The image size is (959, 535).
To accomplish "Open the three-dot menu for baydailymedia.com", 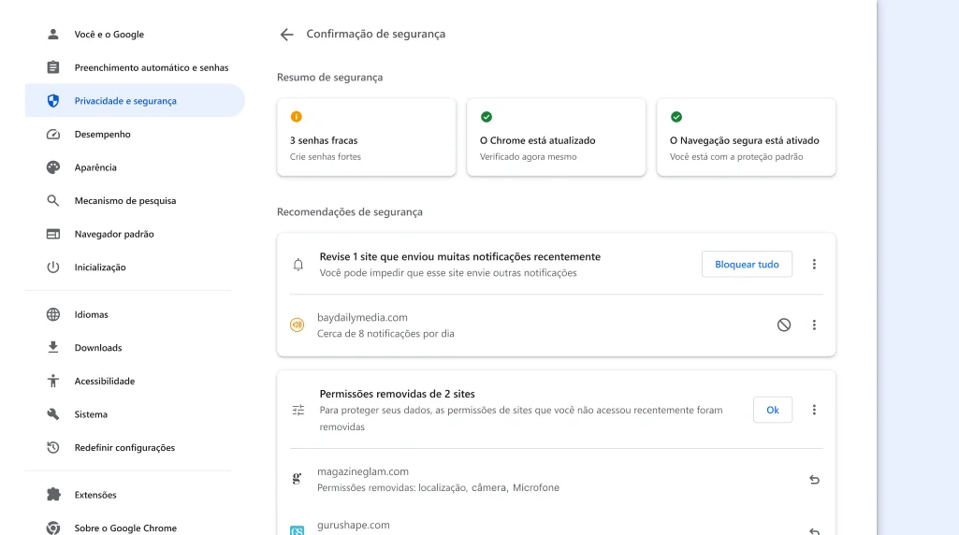I will [814, 325].
